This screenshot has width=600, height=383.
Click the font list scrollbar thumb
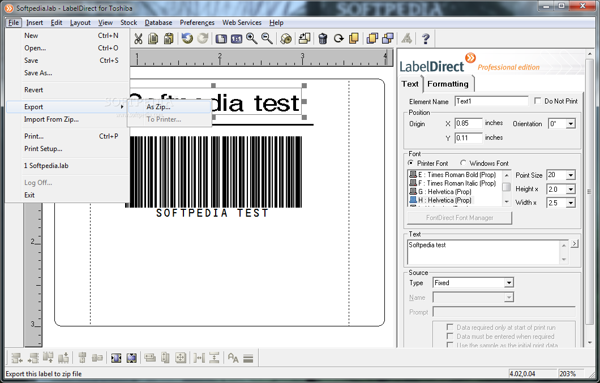[x=506, y=187]
